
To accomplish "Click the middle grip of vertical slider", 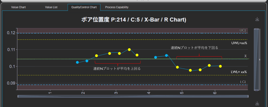I will pos(259,60).
